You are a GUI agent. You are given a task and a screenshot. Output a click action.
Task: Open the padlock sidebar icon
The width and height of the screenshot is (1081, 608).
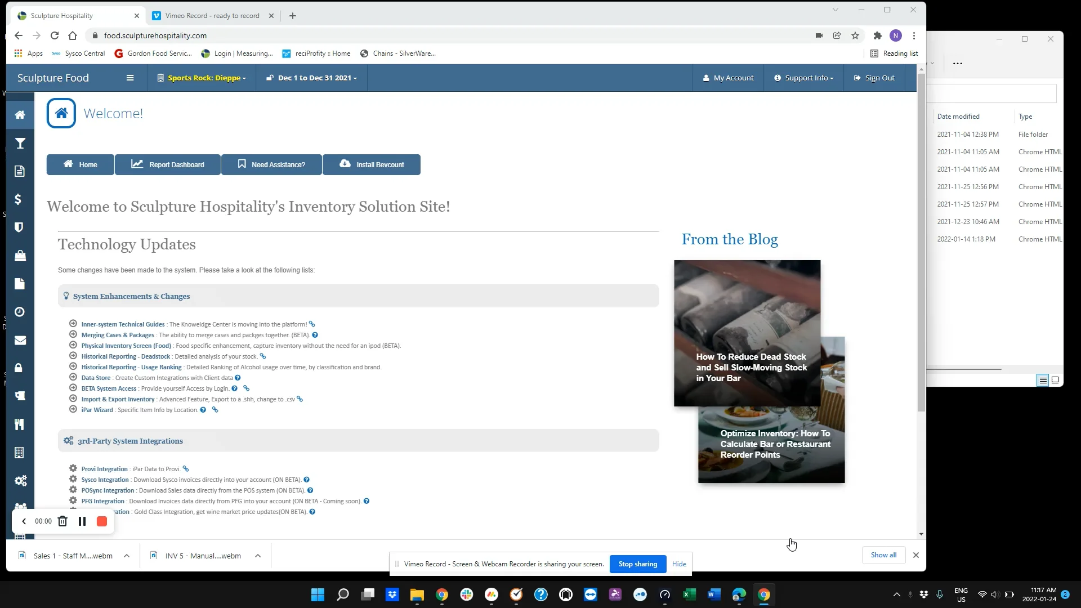point(19,368)
